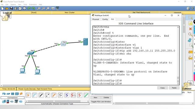The image size is (195, 109).
Task: Choose the console cable connection
Action: (35, 95)
